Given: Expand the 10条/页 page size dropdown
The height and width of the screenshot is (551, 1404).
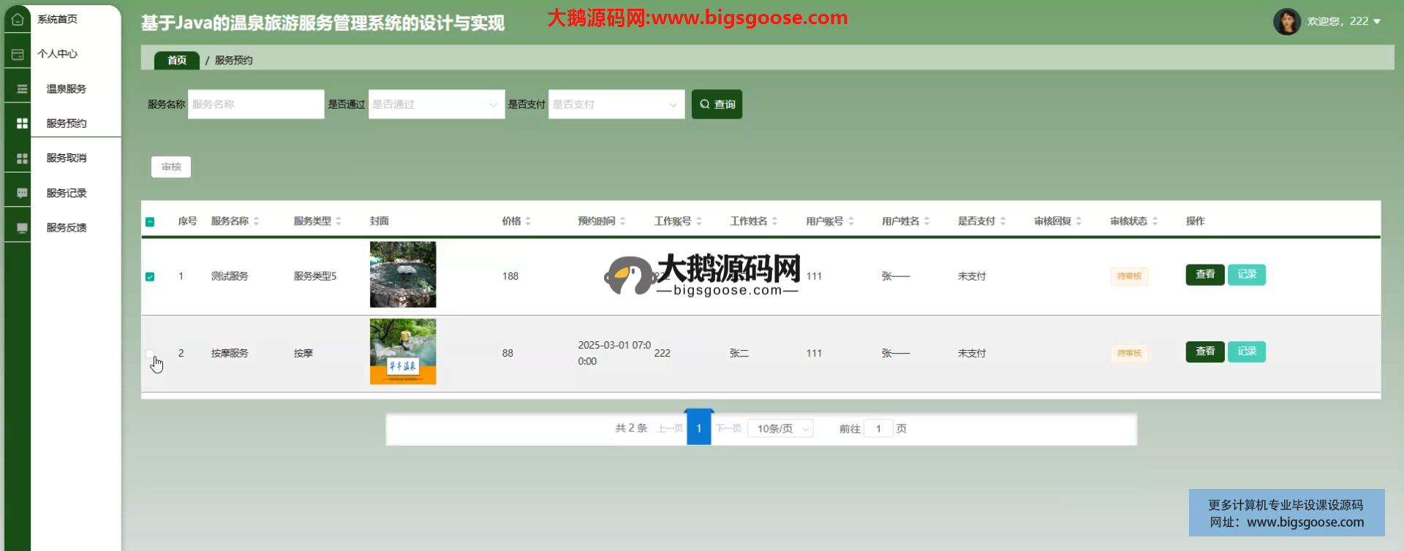Looking at the screenshot, I should coord(780,429).
